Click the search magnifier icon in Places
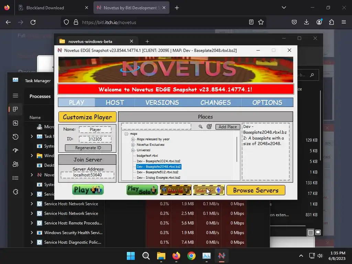 pos(200,126)
